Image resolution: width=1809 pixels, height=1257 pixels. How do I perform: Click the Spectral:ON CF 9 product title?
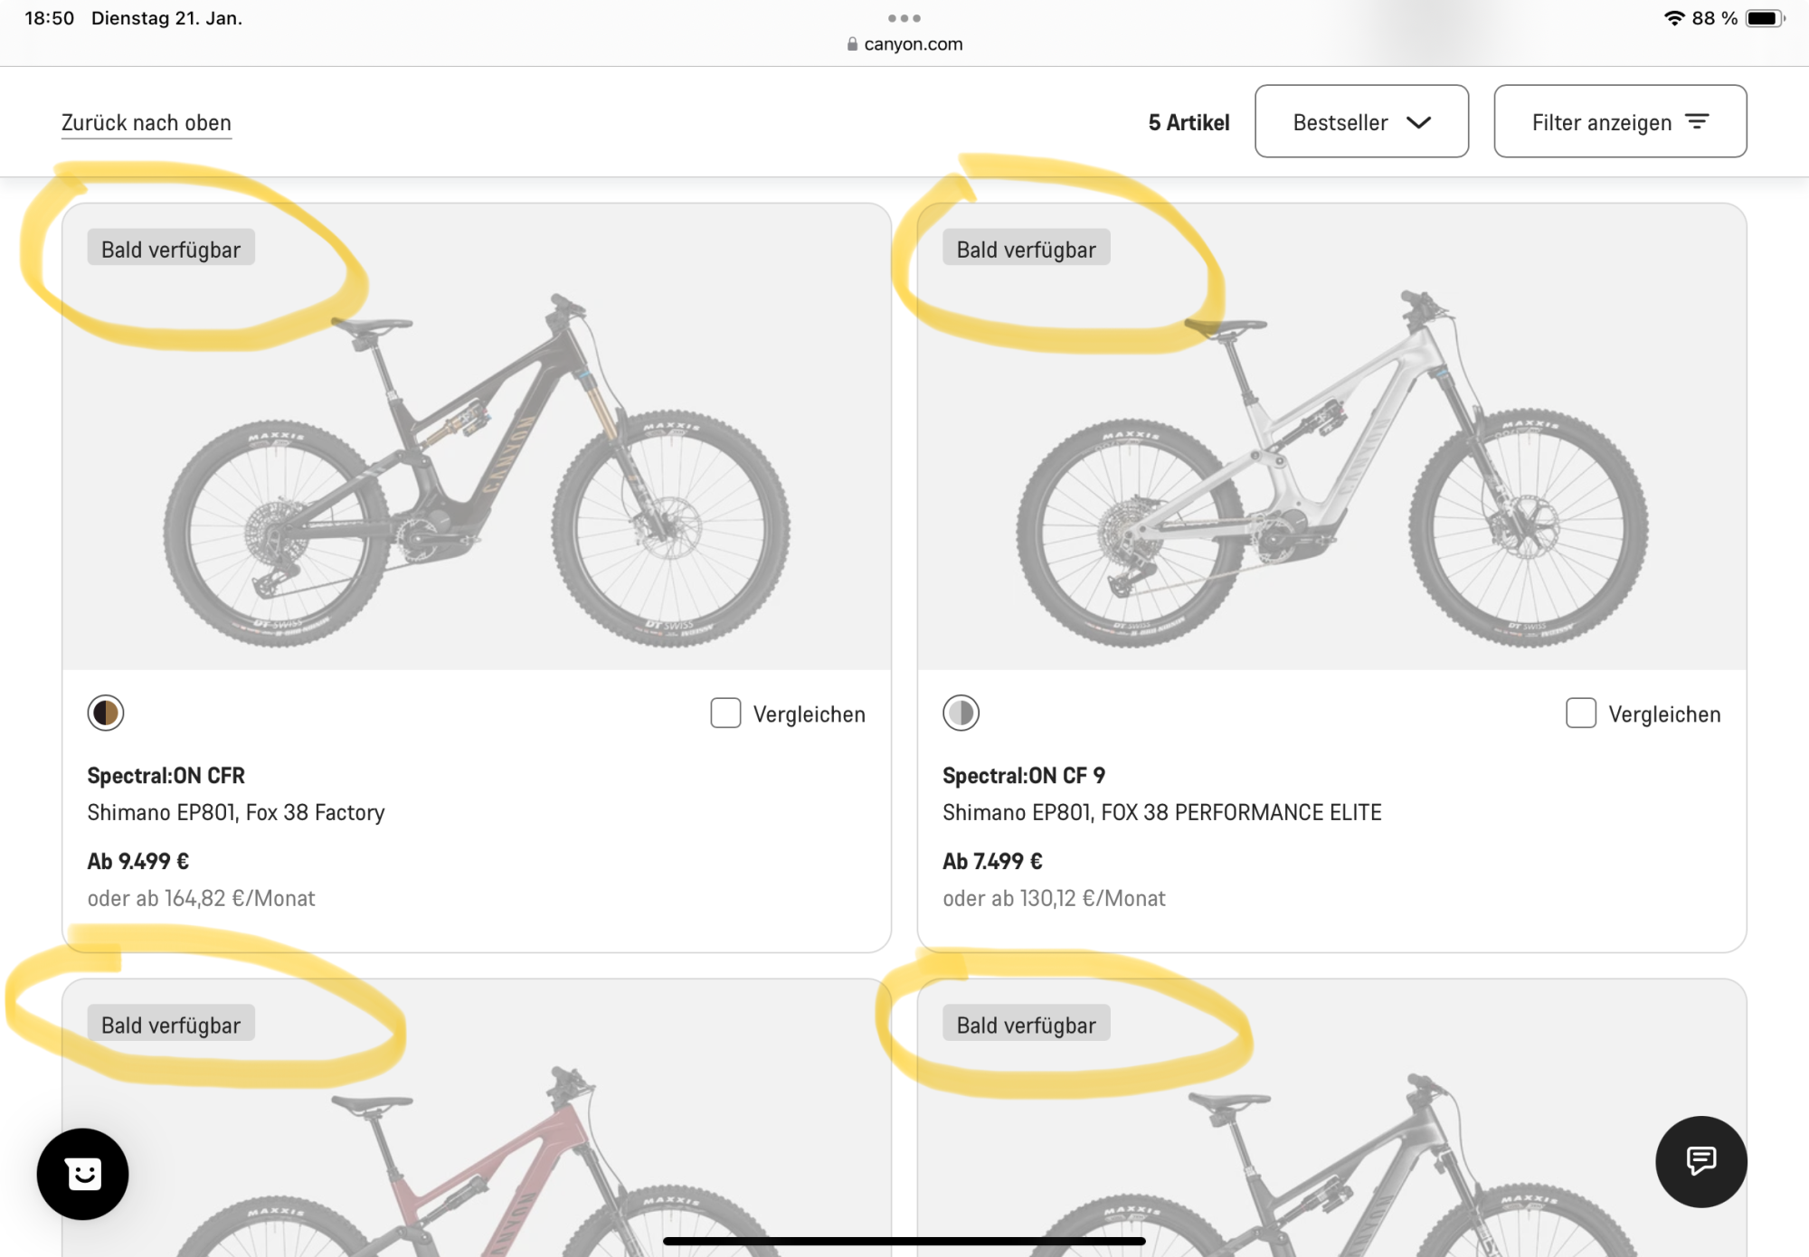1024,776
